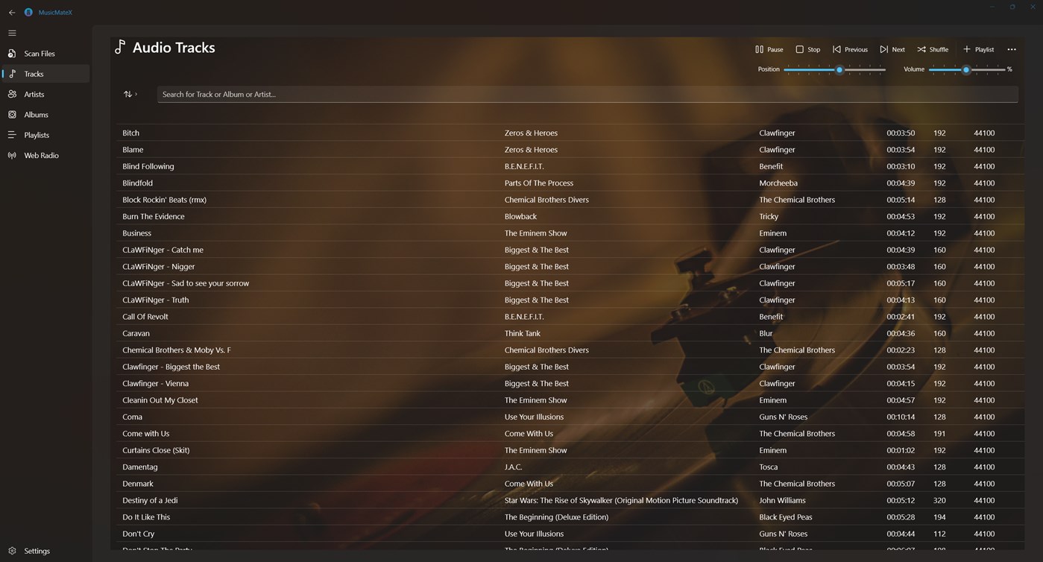1043x562 pixels.
Task: Switch to the Tracks view
Action: 34,73
